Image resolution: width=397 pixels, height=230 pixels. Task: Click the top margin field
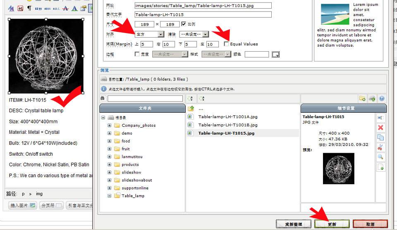(x=146, y=44)
